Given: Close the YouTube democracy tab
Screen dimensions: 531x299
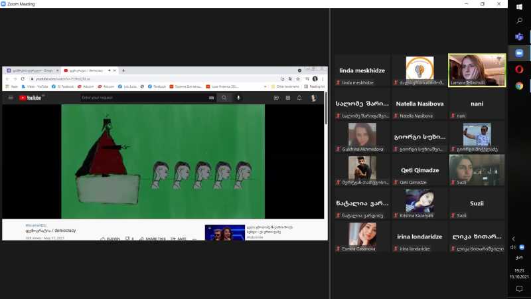Looking at the screenshot, I should coord(114,70).
